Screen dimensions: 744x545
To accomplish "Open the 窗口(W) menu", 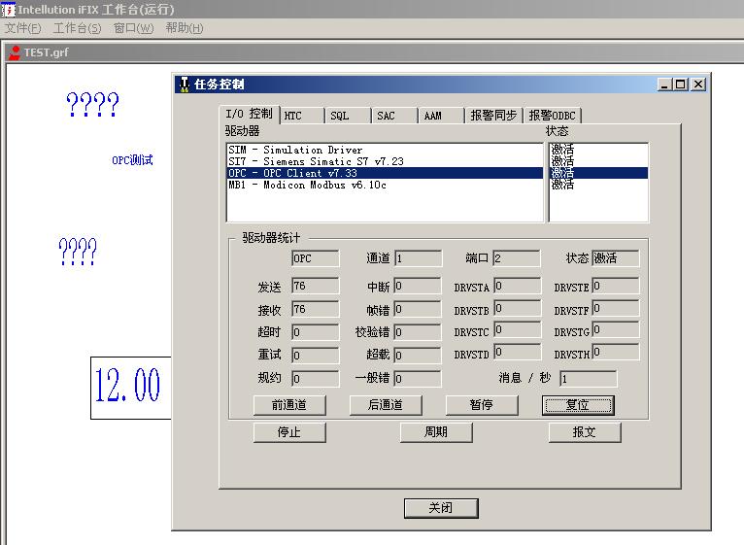I will 133,28.
